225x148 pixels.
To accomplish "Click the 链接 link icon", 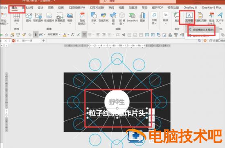I will [x=165, y=15].
